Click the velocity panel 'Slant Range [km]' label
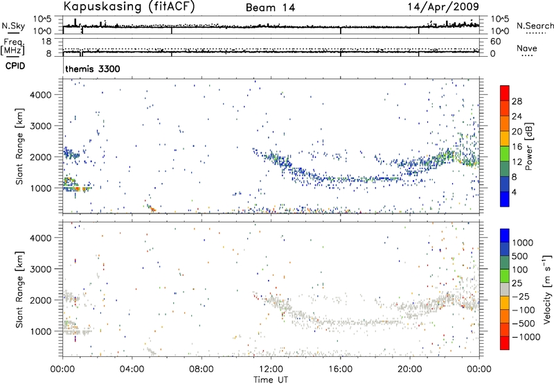Screen dimensions: 554x384 (19, 289)
